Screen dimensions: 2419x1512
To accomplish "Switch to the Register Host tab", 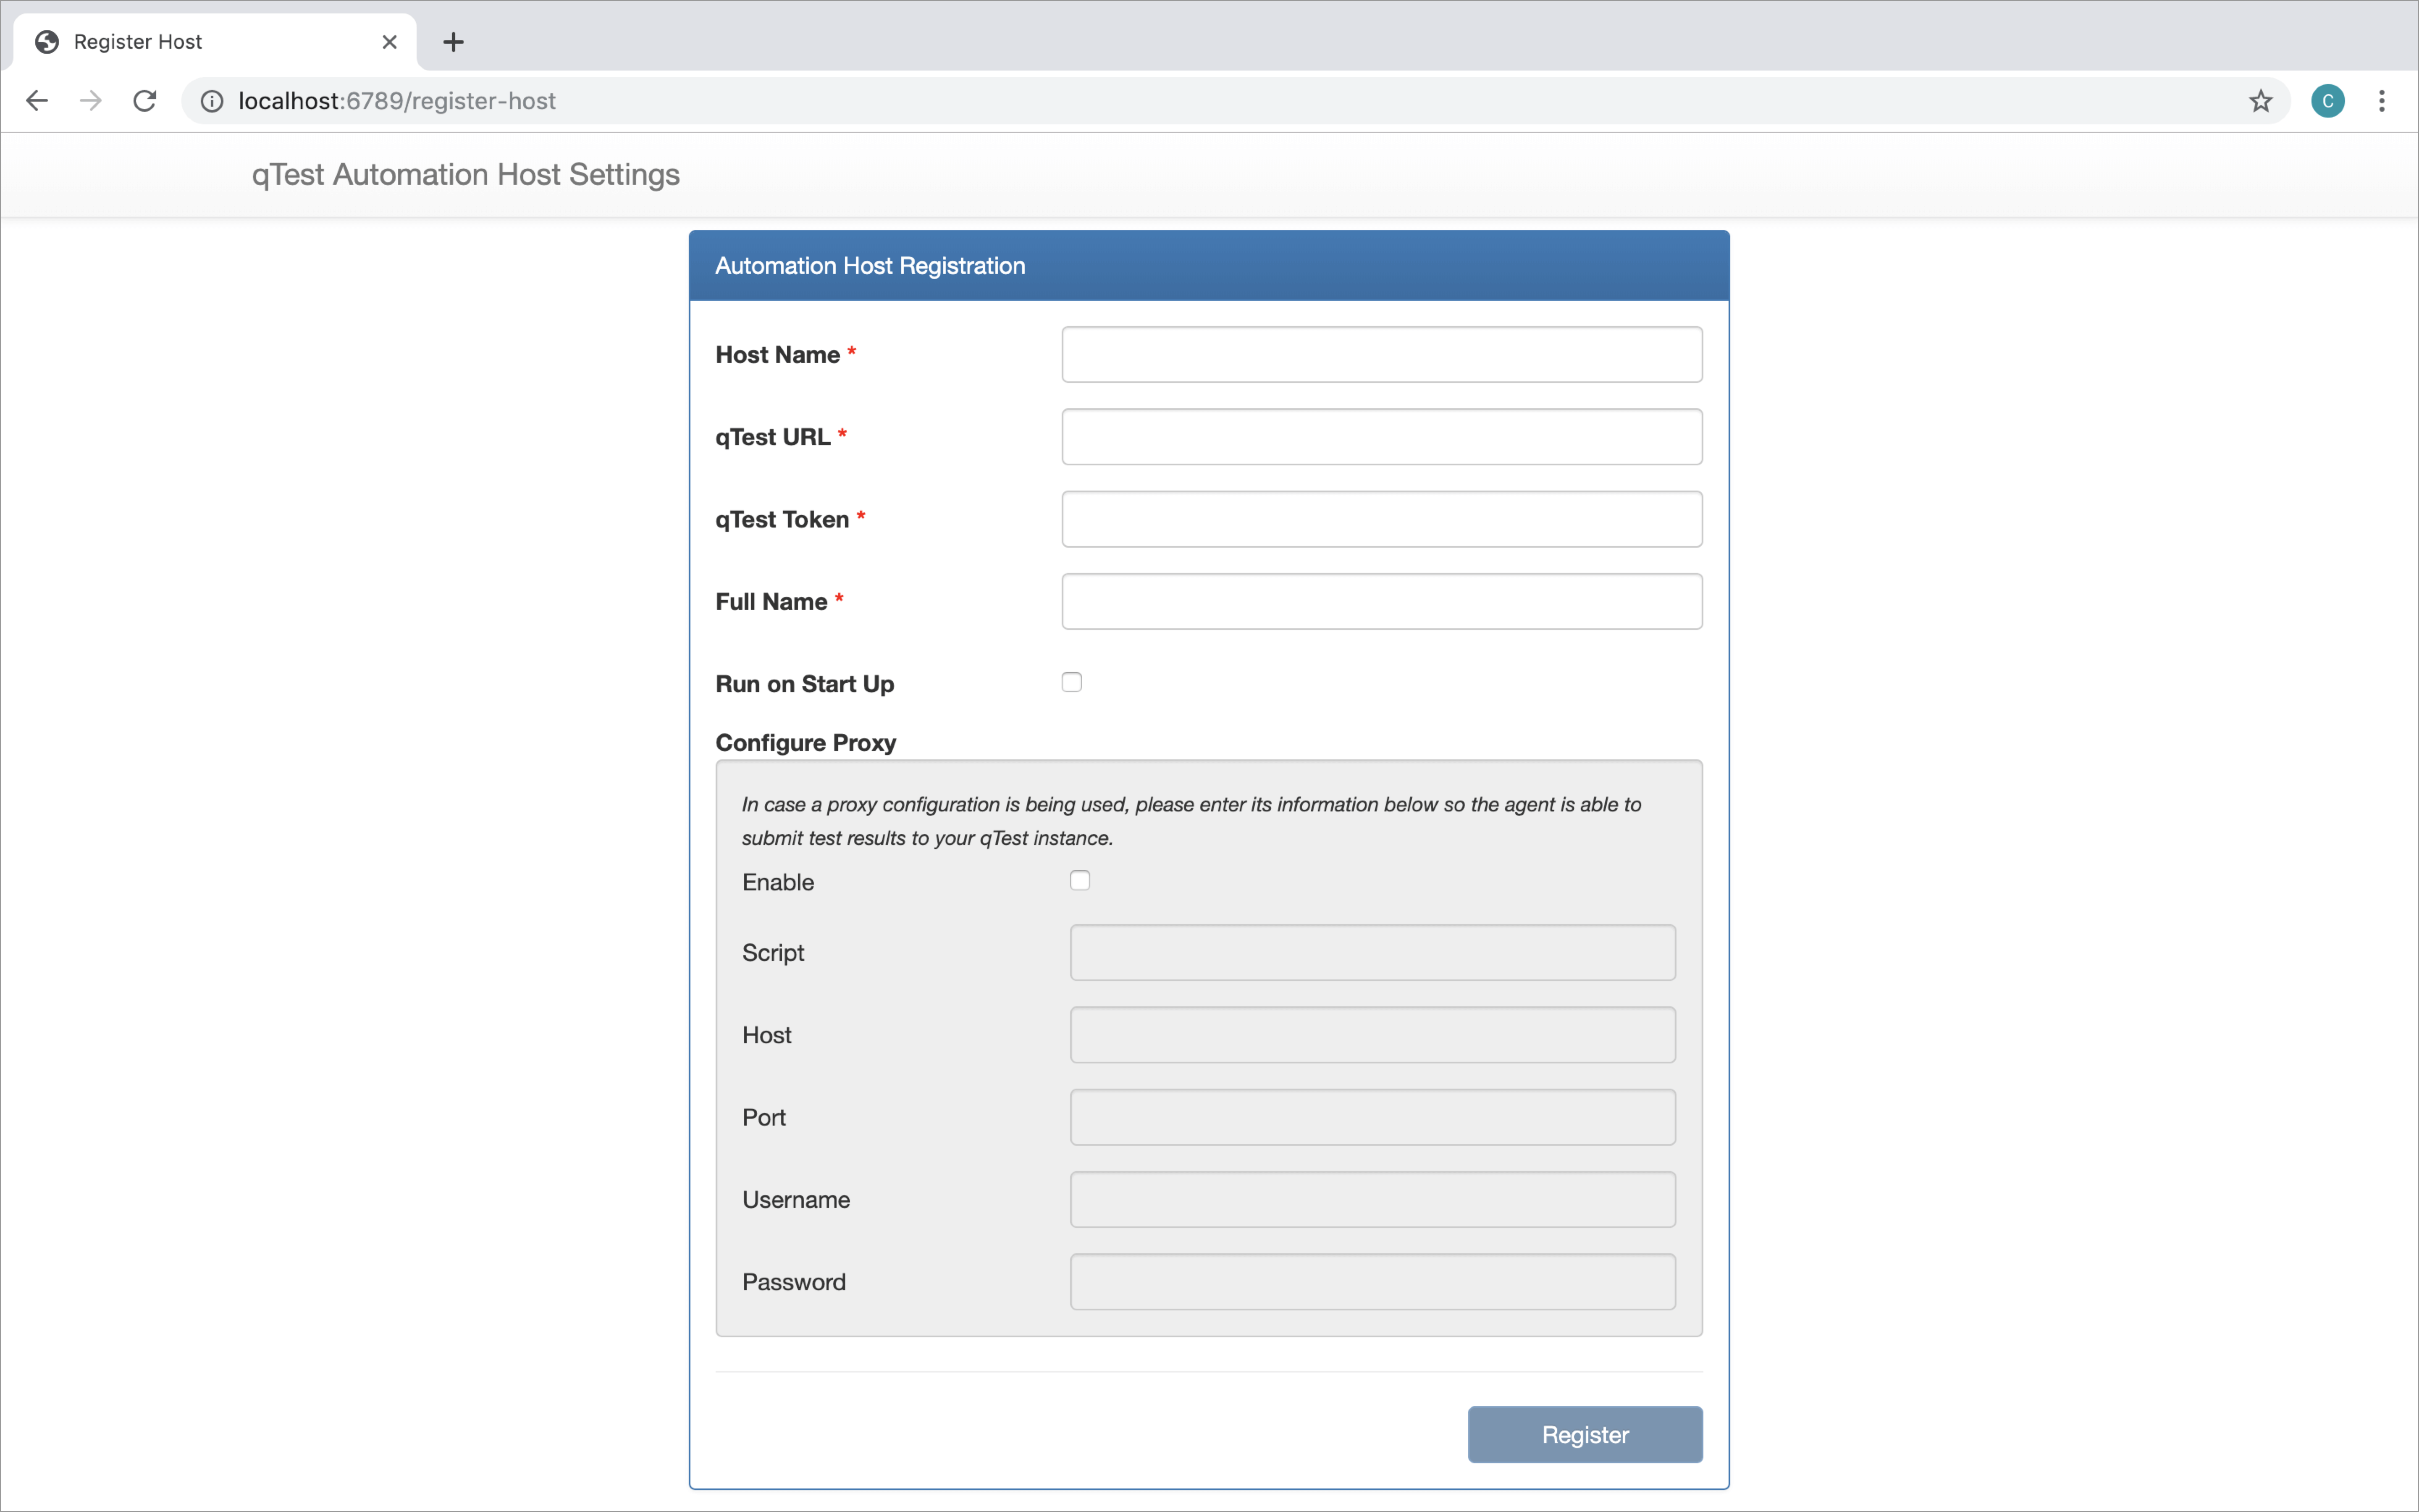I will 200,41.
